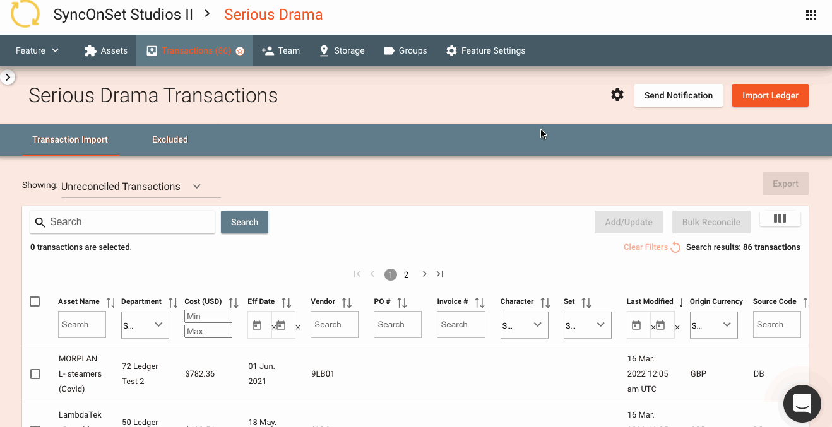Open Eff Date start calendar picker

coord(257,325)
